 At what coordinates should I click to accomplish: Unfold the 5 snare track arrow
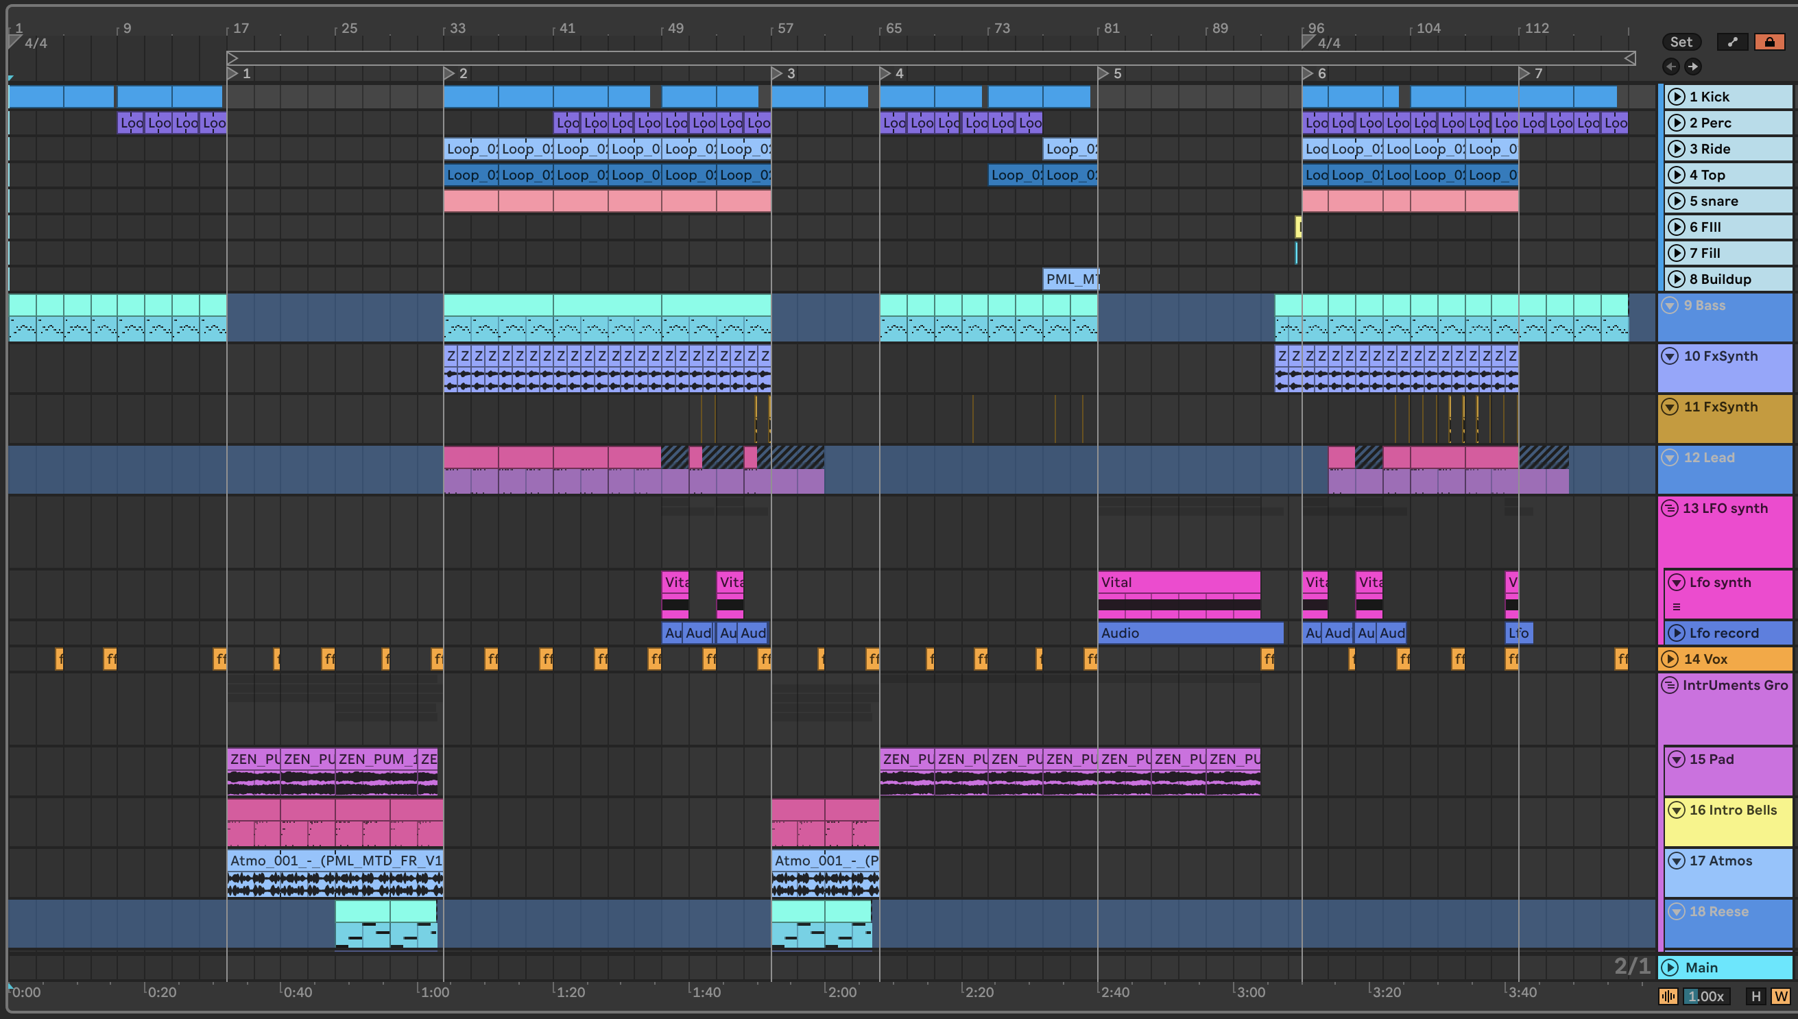(1676, 201)
